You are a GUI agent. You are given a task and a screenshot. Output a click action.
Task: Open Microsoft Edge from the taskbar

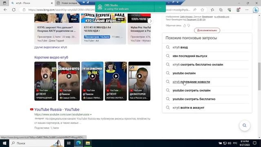(78, 143)
